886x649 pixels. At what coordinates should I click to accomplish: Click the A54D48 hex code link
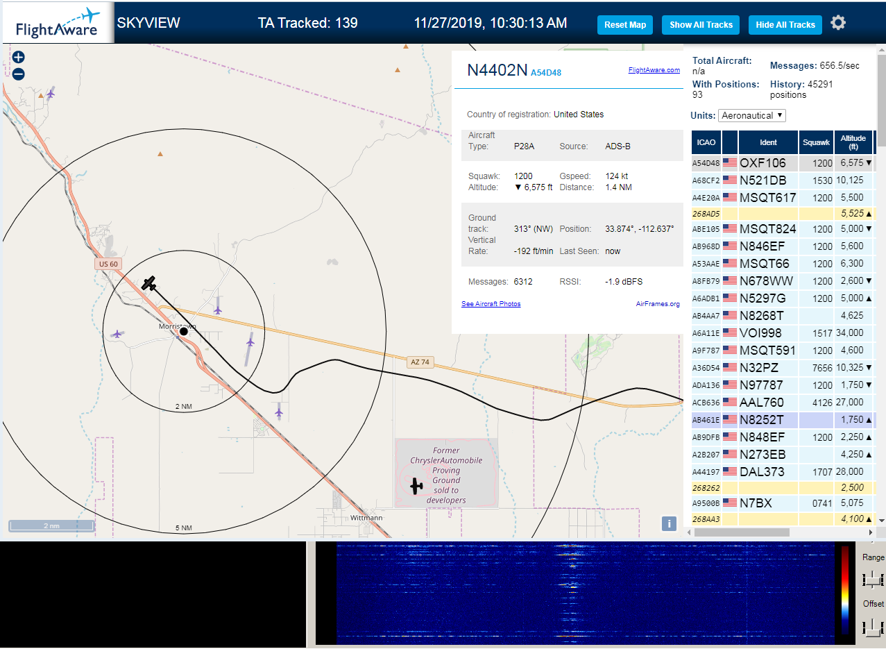(x=546, y=72)
